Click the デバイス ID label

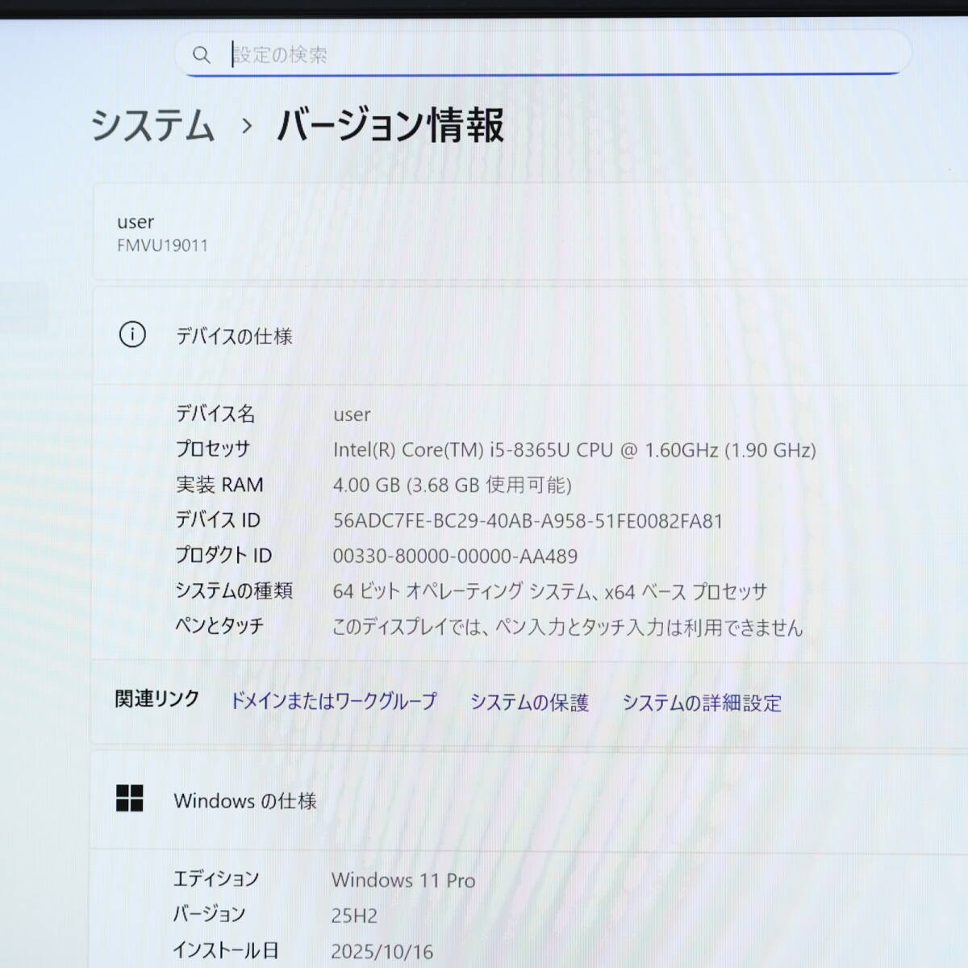pyautogui.click(x=218, y=520)
